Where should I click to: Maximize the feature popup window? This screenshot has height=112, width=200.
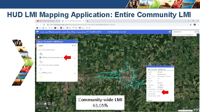(x=171, y=67)
